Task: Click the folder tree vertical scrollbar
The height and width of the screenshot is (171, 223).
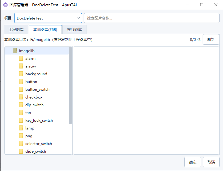Action: [70, 85]
